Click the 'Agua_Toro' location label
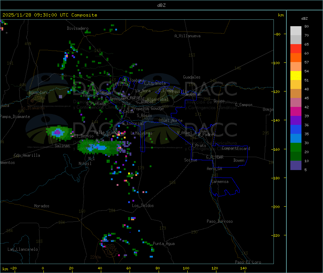The width and height of the screenshot is (323, 273). 38,93
